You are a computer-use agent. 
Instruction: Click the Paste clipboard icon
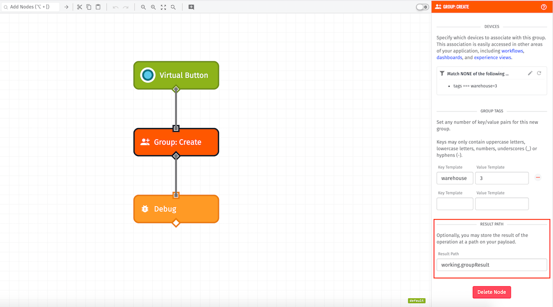98,7
